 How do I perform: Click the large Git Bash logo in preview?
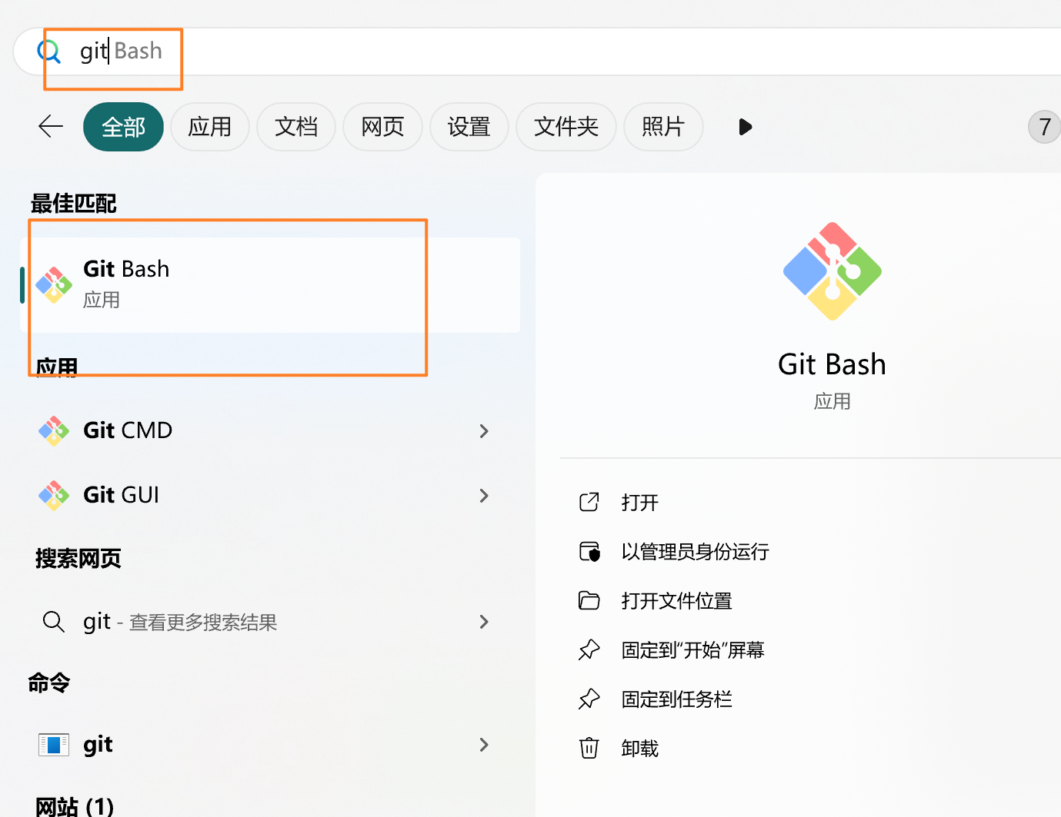[x=832, y=271]
